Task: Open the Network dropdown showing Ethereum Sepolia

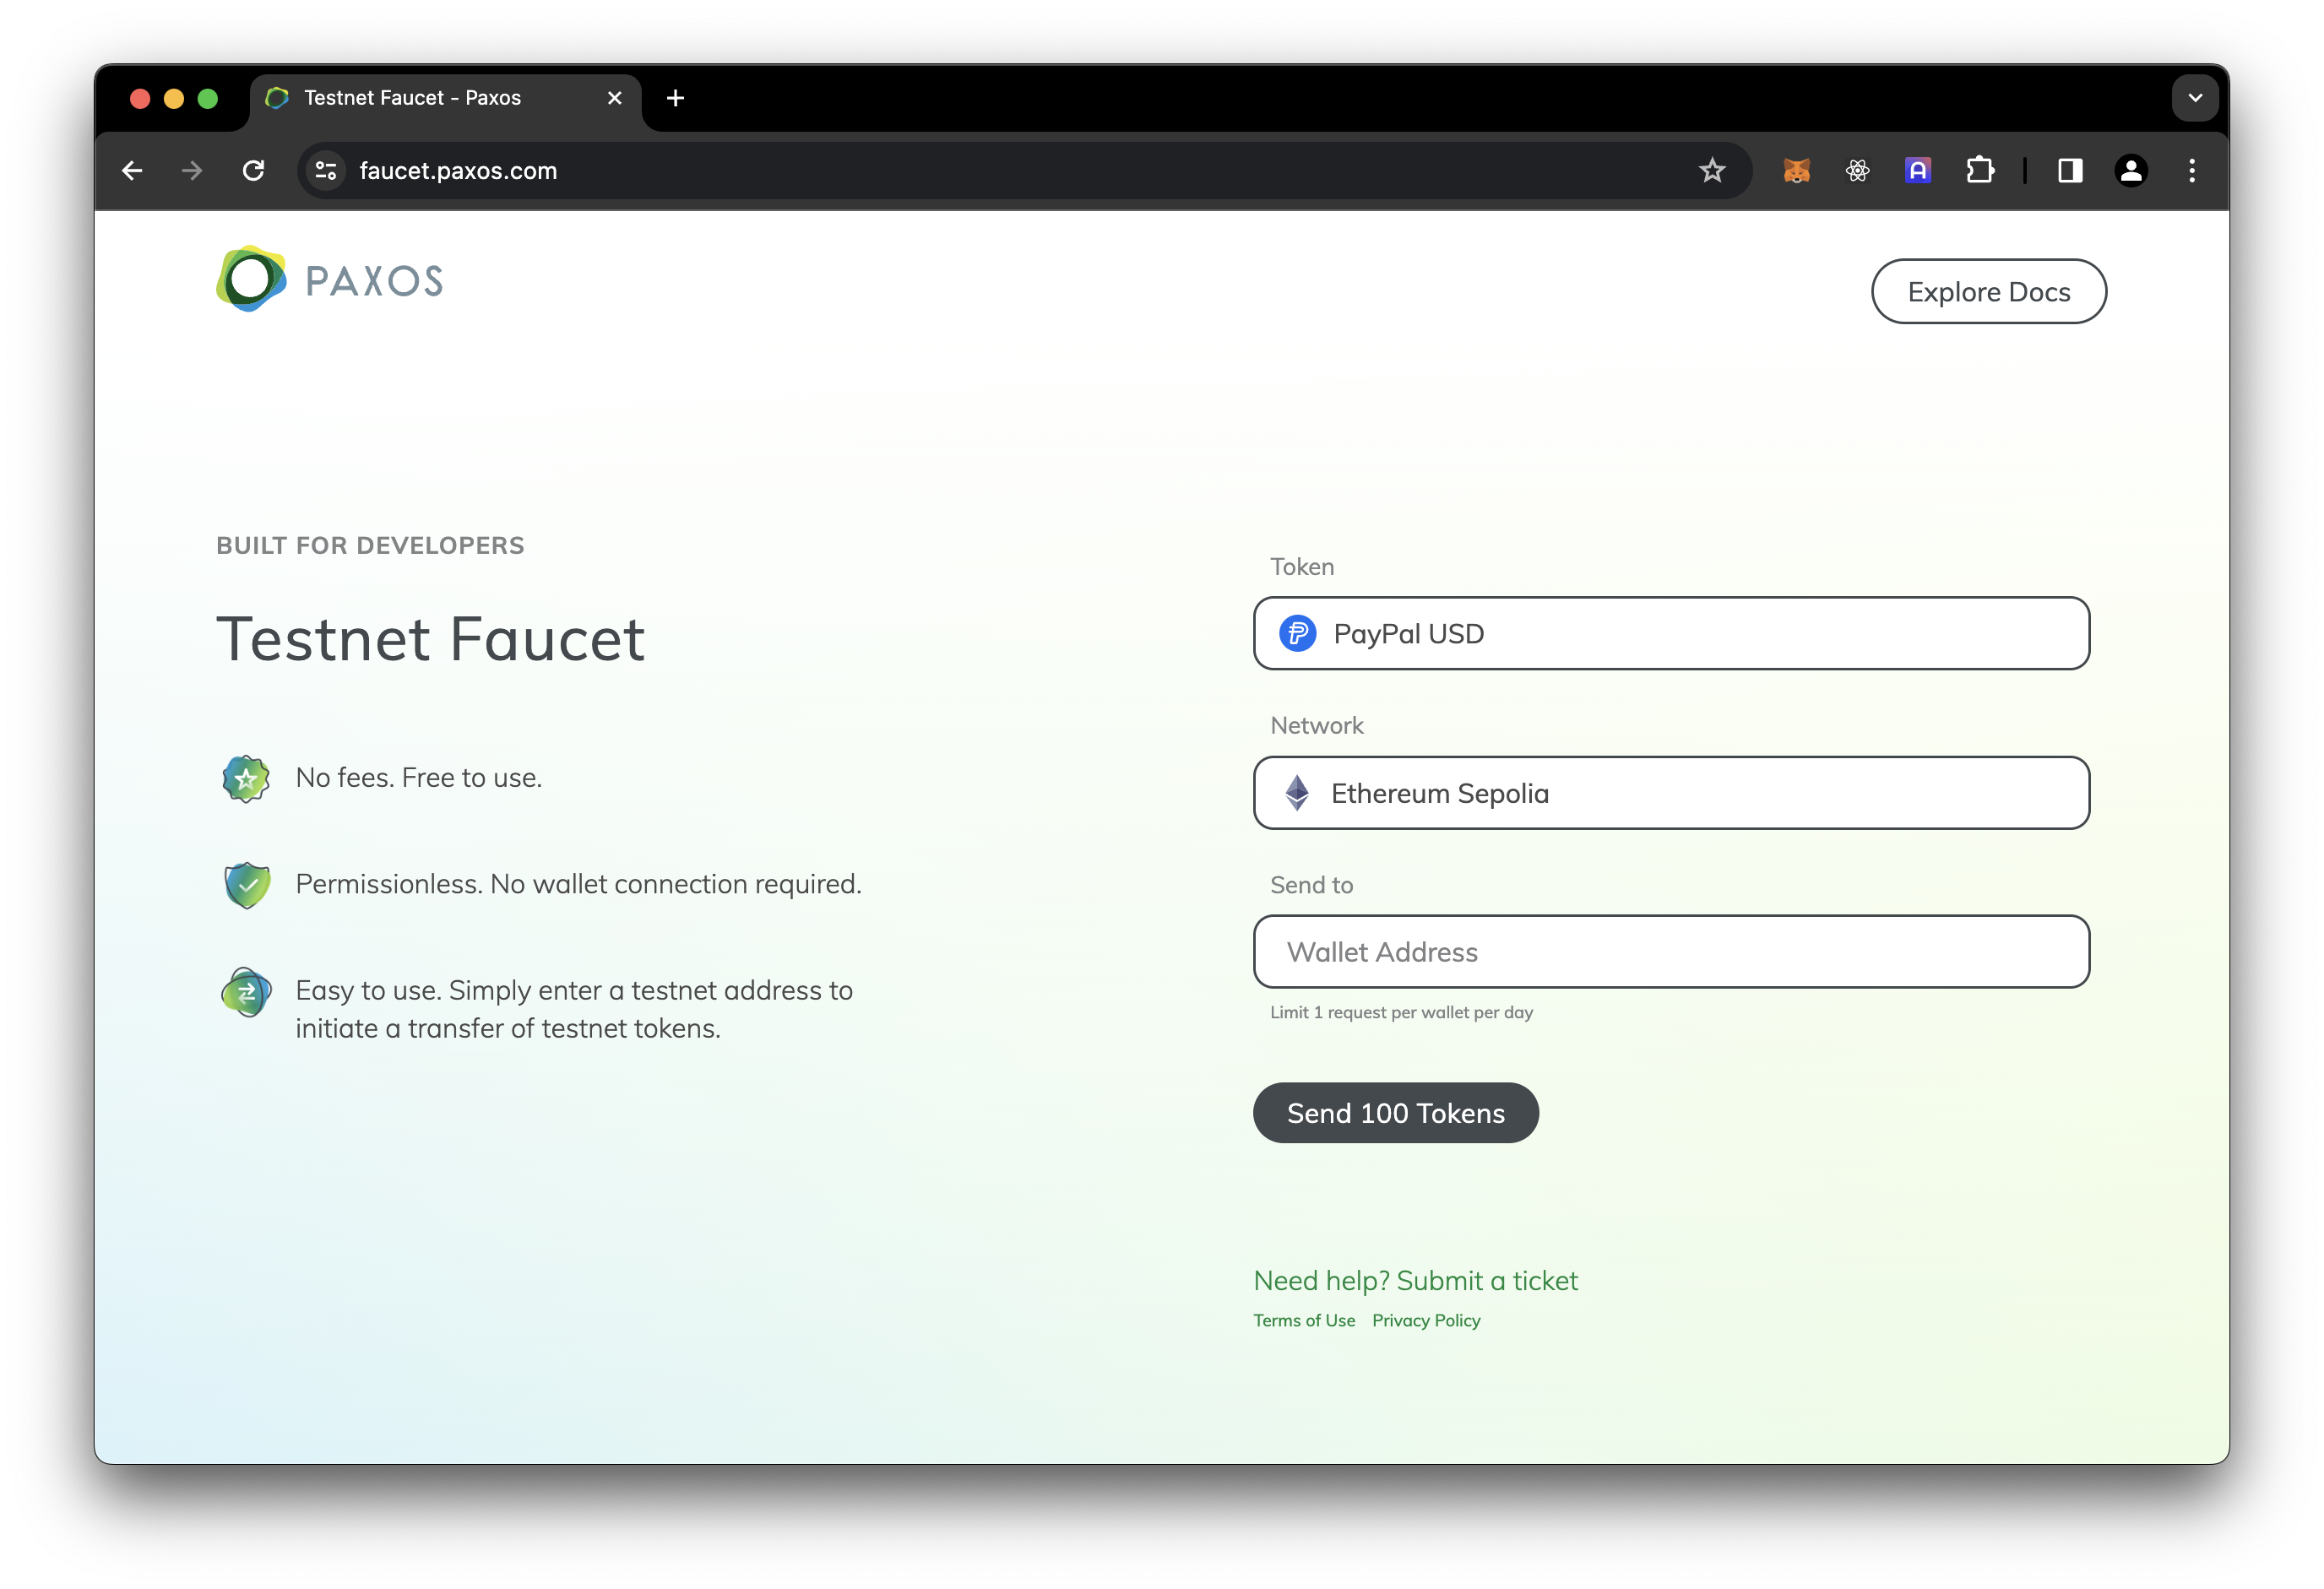Action: pyautogui.click(x=1671, y=793)
